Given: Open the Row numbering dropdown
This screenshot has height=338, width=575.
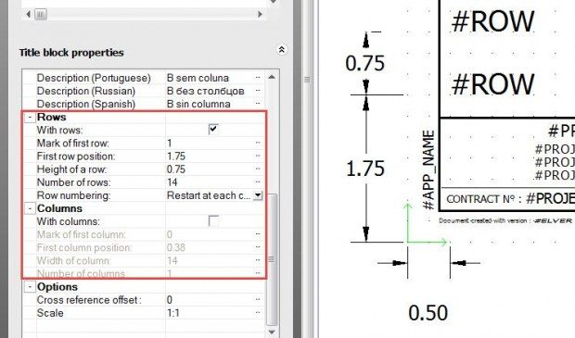Looking at the screenshot, I should pyautogui.click(x=258, y=195).
